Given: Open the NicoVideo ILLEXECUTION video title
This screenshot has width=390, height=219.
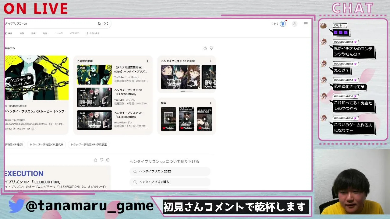Looking at the screenshot, I should 128,115.
